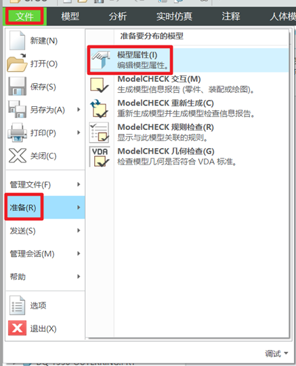This screenshot has width=296, height=366.
Task: Open file via the 打开(O) folder icon
Action: point(17,63)
